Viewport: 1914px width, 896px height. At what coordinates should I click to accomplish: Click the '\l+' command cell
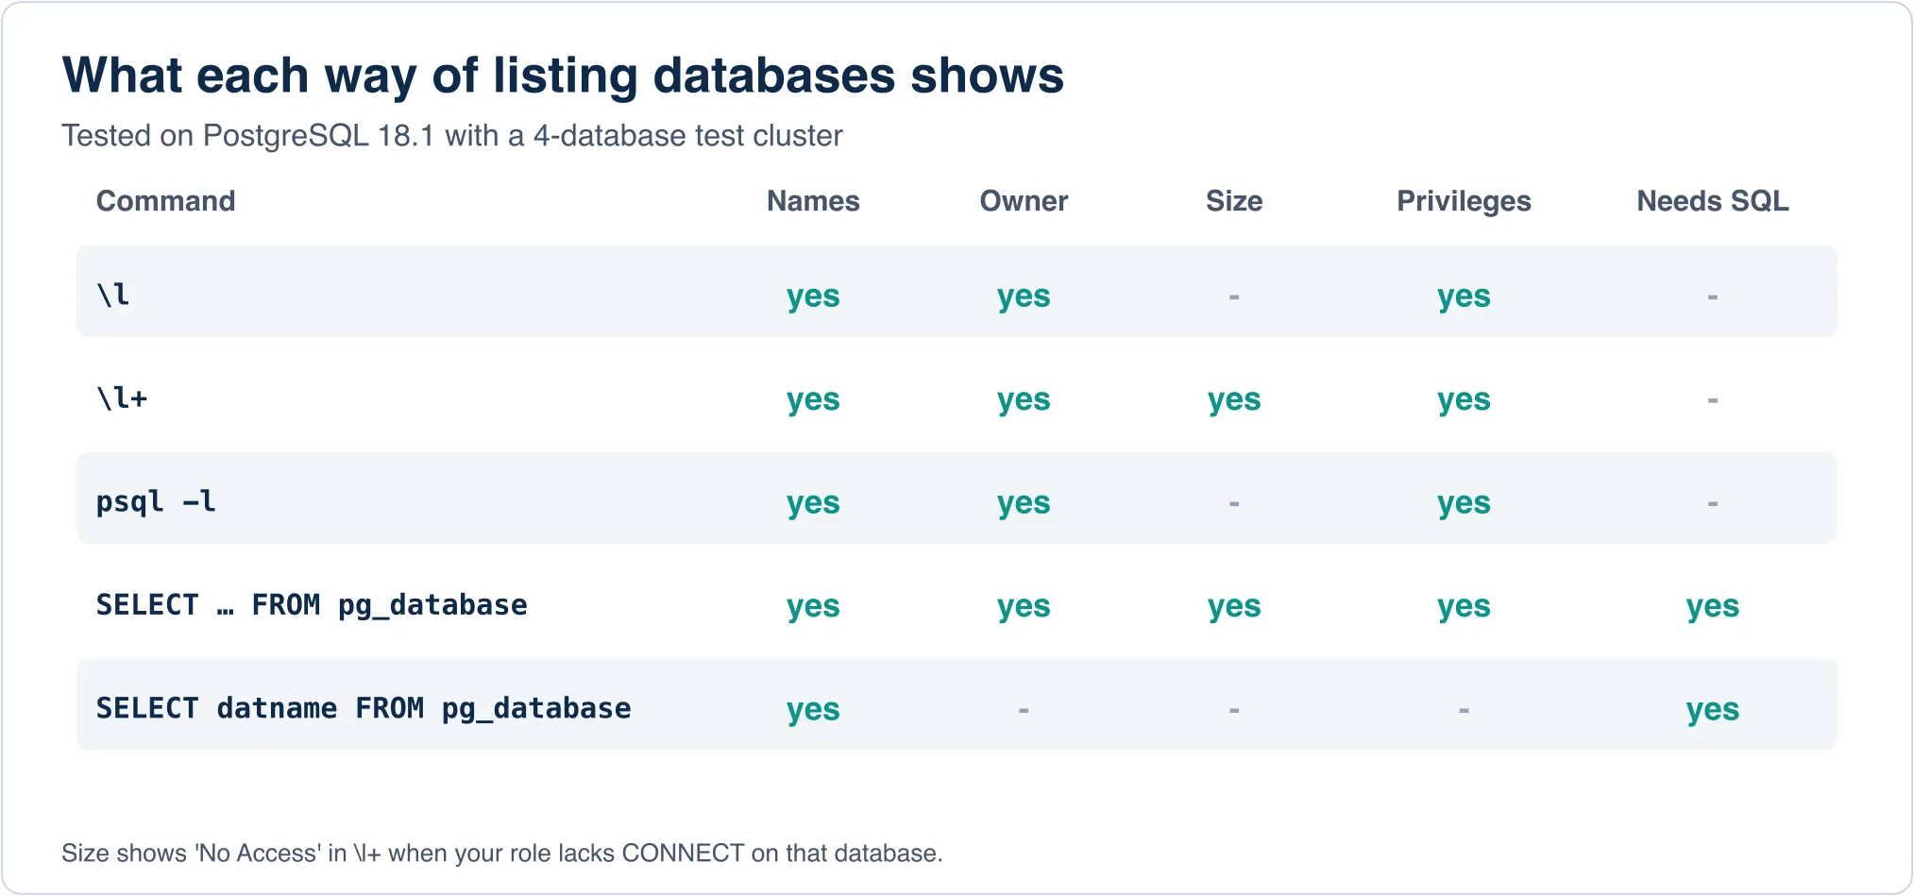(x=123, y=397)
